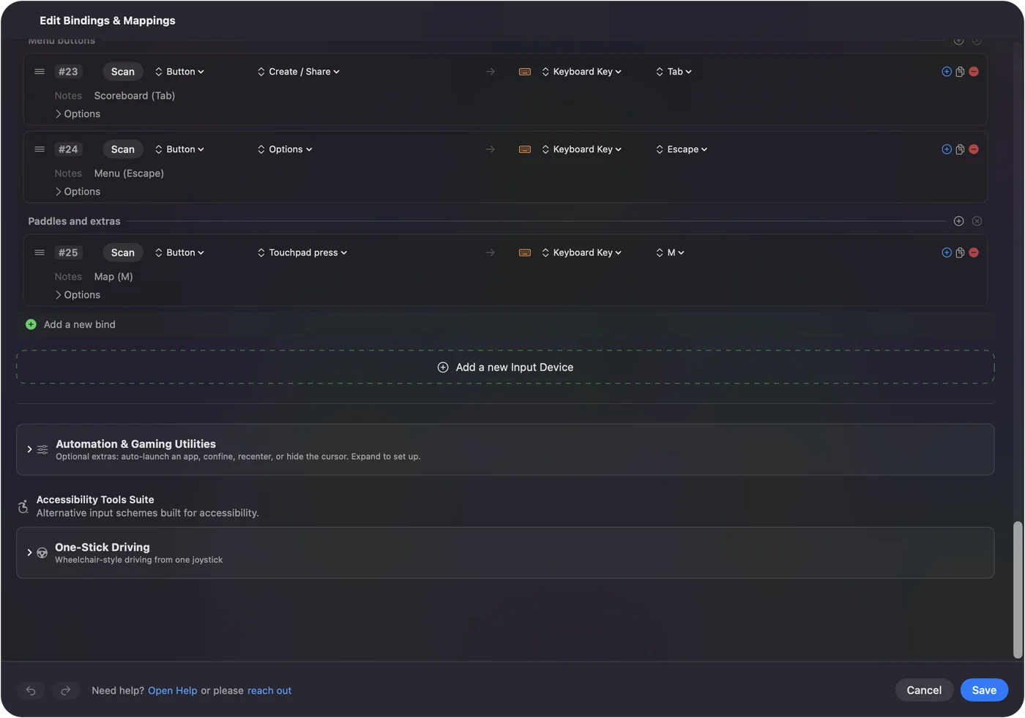The image size is (1025, 718).
Task: Click the undo arrow button
Action: (31, 690)
